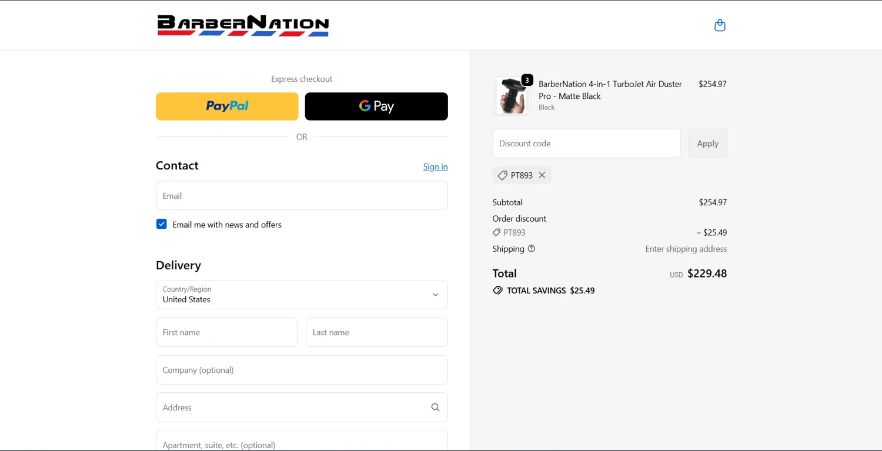Click the shipping help question mark icon

point(532,249)
